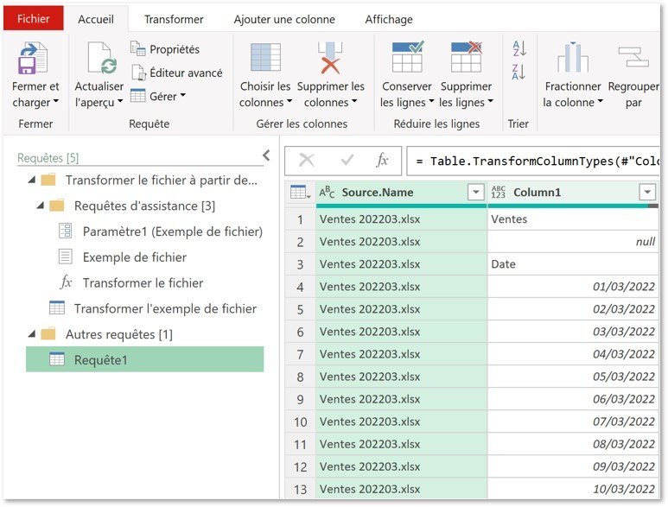Viewport: 668px width, 507px height.
Task: Expand the Conserver les lignes dropdown arrow
Action: 431,102
